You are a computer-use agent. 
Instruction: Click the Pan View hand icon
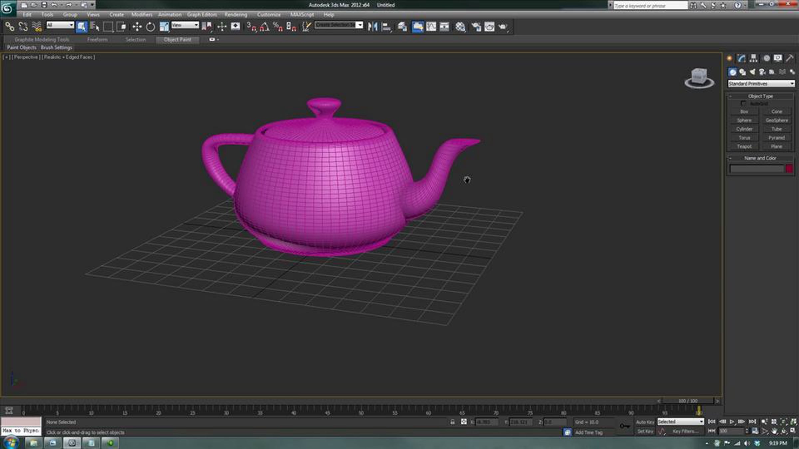(x=774, y=431)
